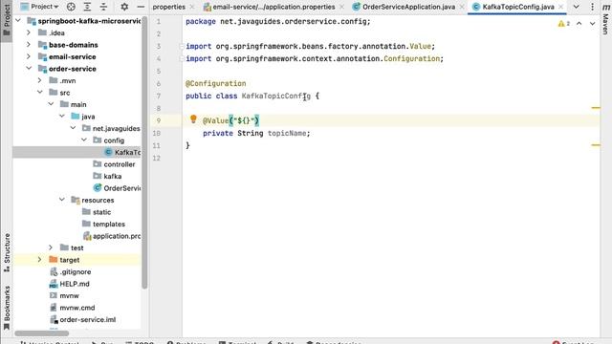The width and height of the screenshot is (612, 344).
Task: Hide the Project tool window
Action: coord(141,7)
